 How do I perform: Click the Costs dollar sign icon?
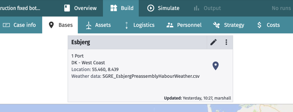click(259, 25)
